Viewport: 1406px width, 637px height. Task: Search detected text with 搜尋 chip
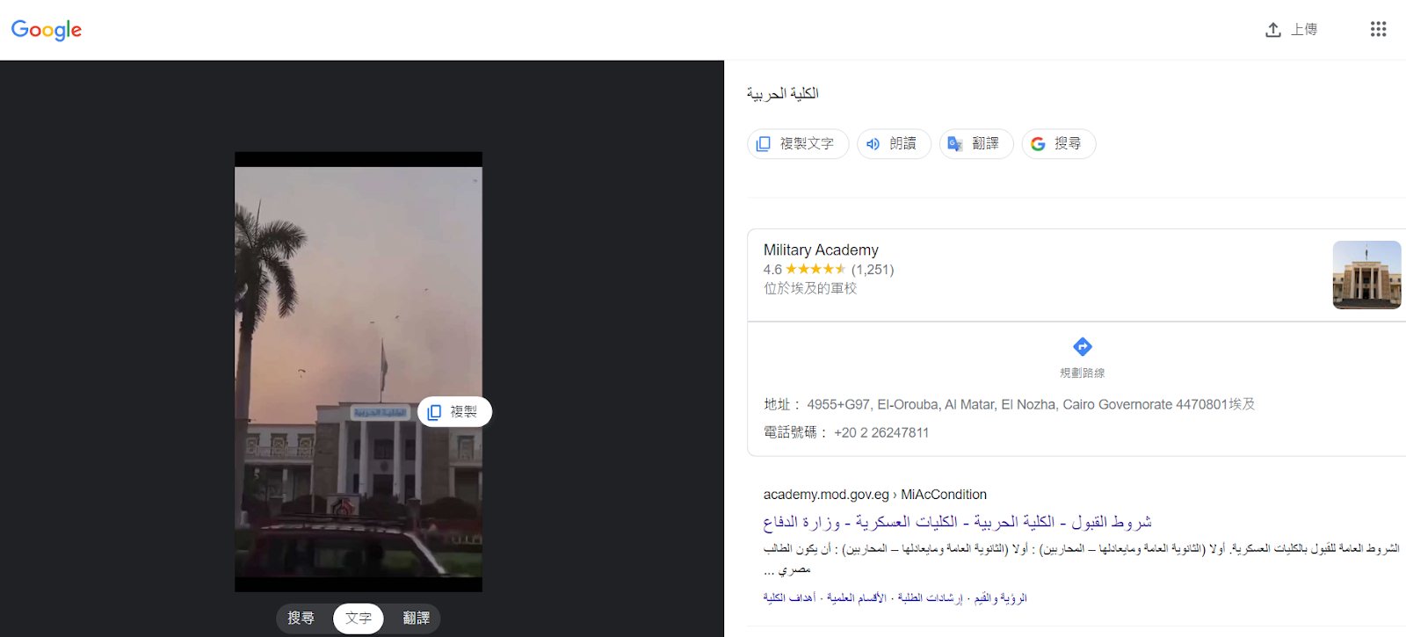coord(1058,143)
